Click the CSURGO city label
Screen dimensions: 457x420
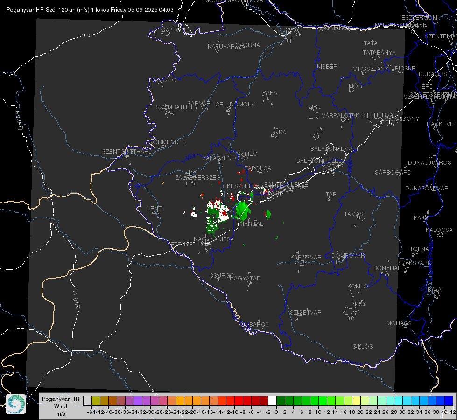point(222,276)
